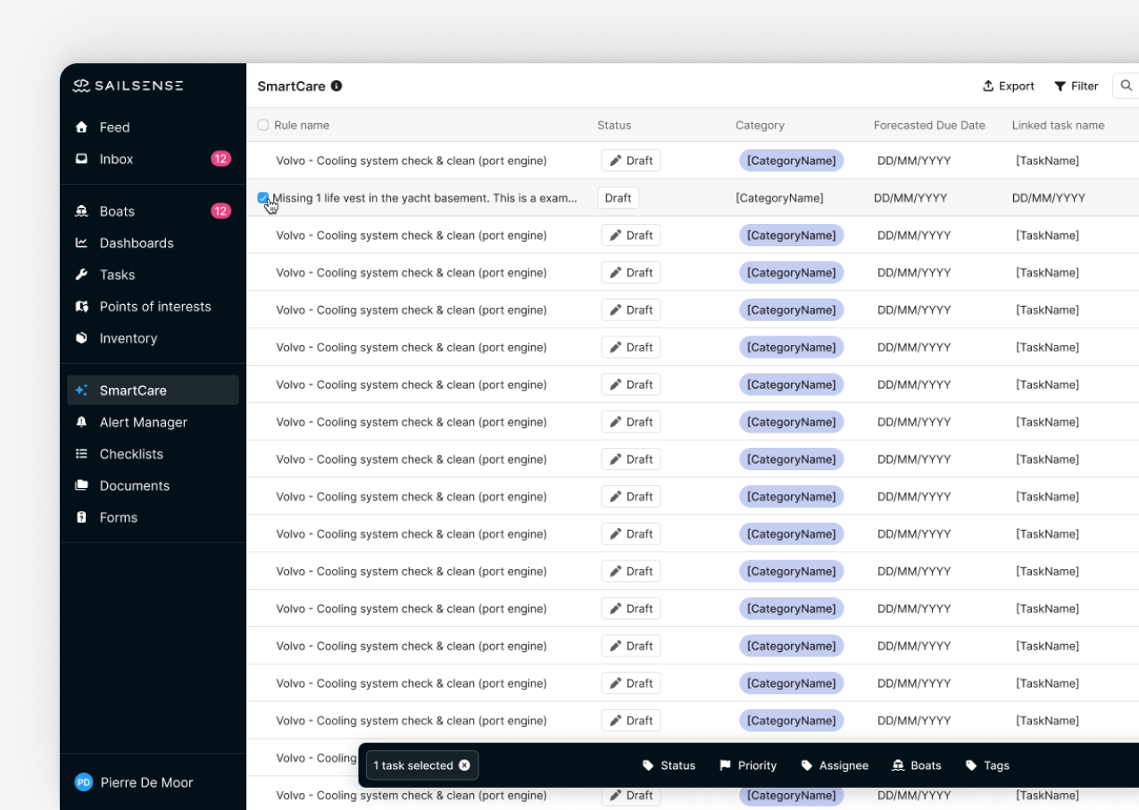Open the Documents page
The height and width of the screenshot is (810, 1139).
point(134,485)
